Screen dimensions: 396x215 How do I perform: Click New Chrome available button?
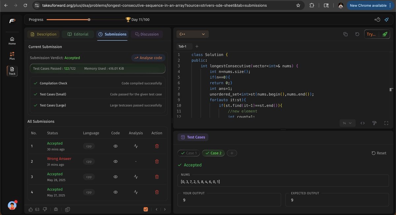(x=371, y=6)
